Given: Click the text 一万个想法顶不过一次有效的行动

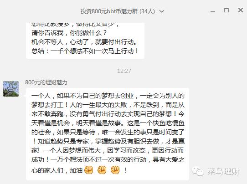Looking at the screenshot, I should pyautogui.click(x=98, y=159).
